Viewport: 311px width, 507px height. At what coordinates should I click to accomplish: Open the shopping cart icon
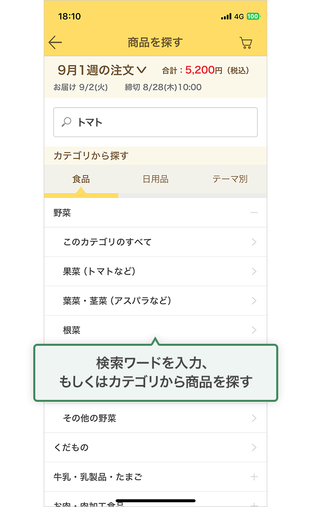246,43
